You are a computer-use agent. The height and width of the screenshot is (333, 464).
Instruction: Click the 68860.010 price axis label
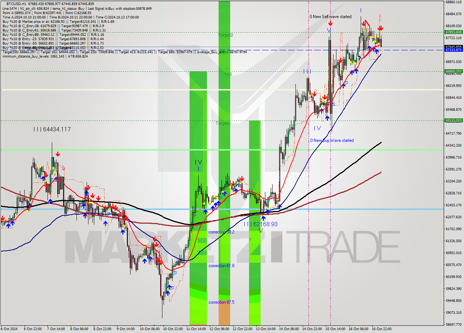453,2
